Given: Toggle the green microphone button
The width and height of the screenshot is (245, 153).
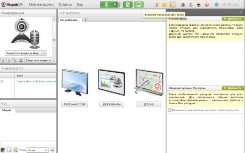Looking at the screenshot, I should click(107, 4).
